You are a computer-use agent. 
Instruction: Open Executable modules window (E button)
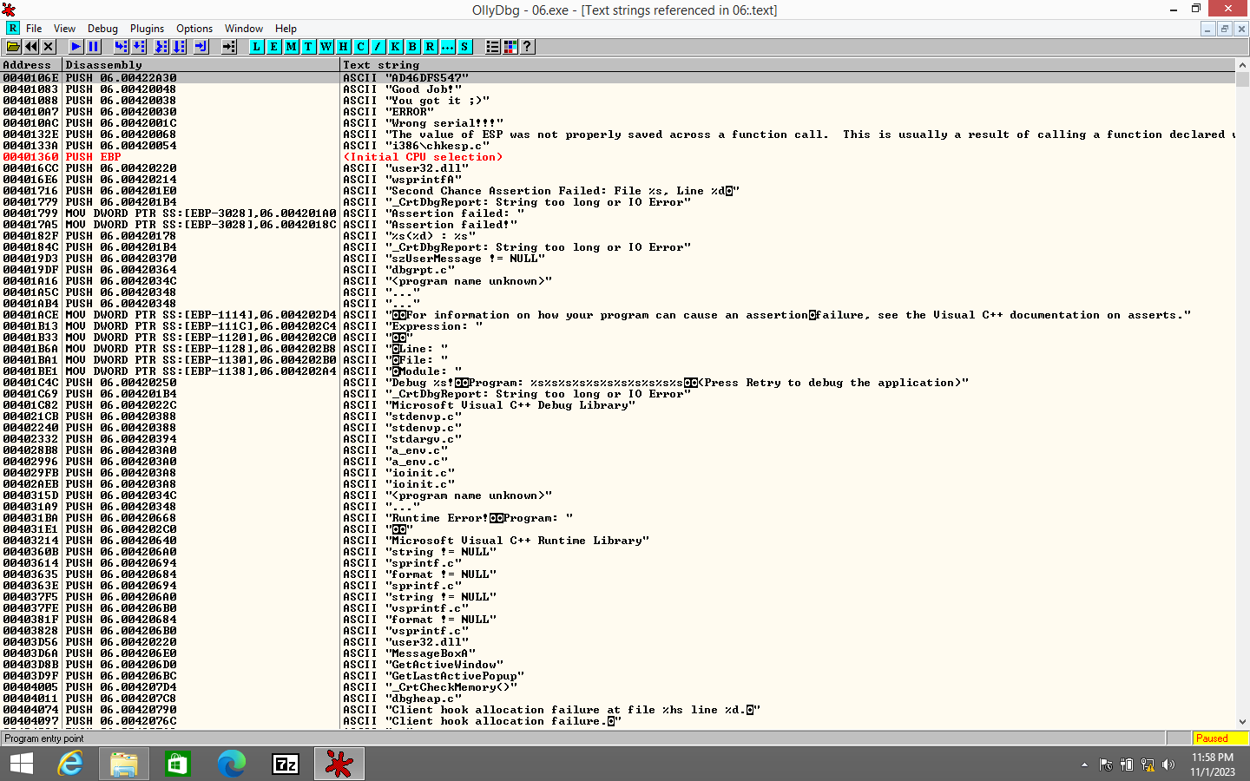tap(274, 47)
